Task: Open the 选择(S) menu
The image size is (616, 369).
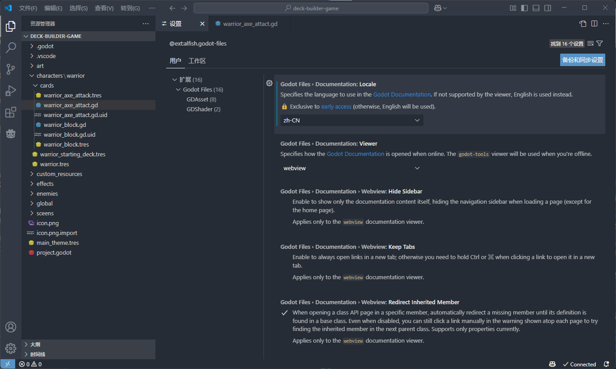Action: coord(79,8)
